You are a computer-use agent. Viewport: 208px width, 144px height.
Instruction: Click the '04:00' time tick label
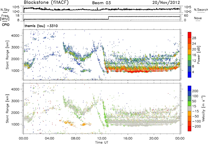click(49, 139)
